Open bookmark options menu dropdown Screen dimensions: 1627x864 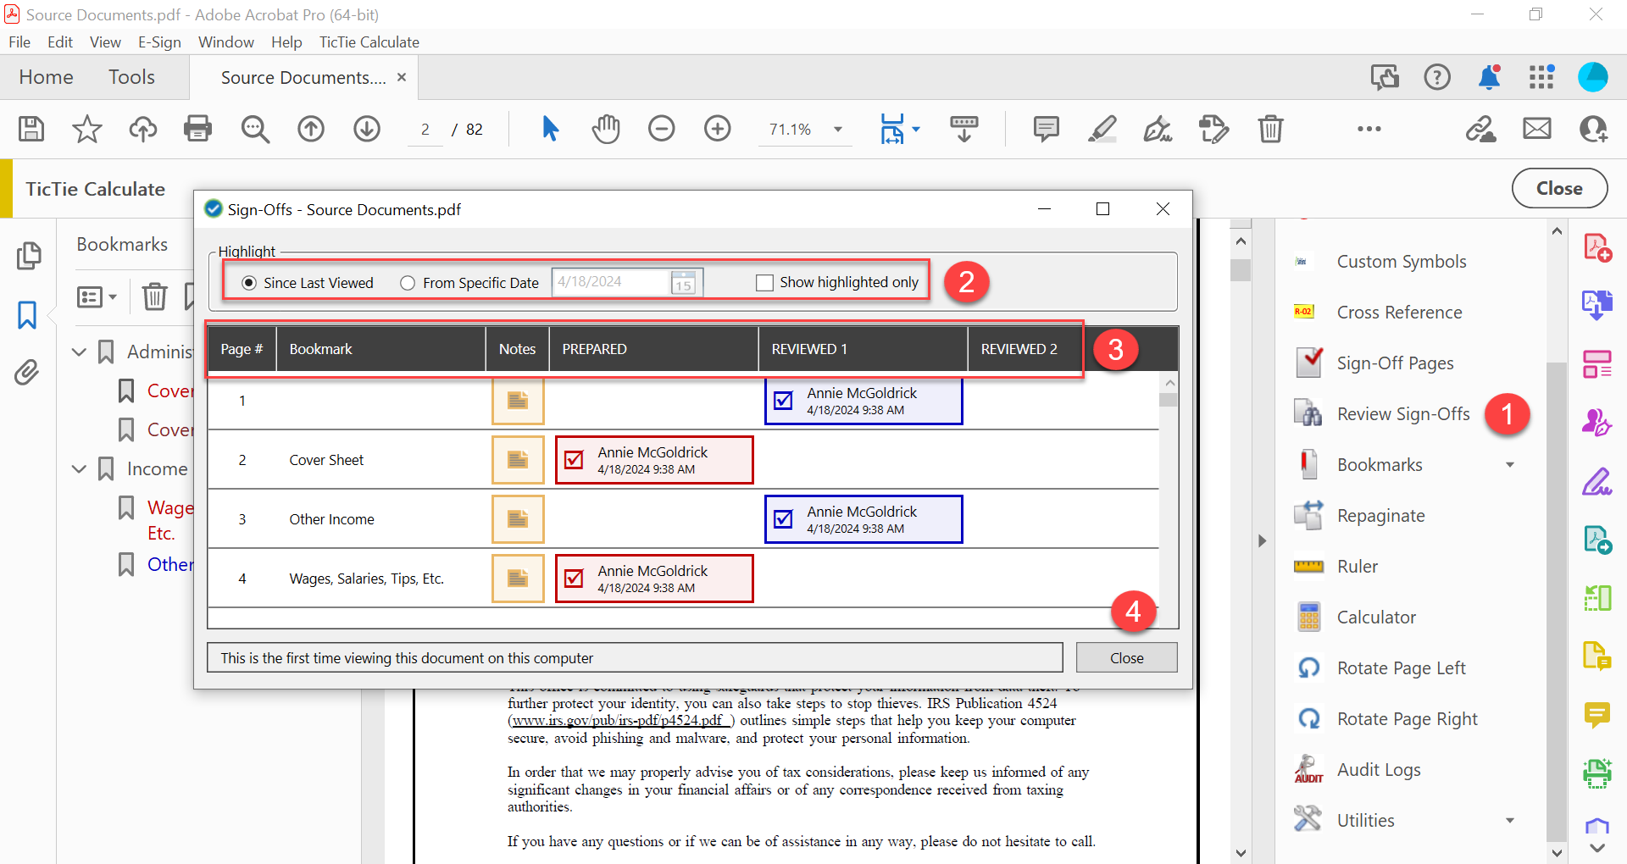click(97, 296)
